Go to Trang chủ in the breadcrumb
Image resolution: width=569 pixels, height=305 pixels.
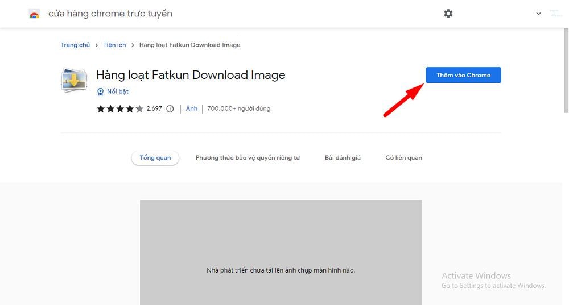pyautogui.click(x=75, y=45)
